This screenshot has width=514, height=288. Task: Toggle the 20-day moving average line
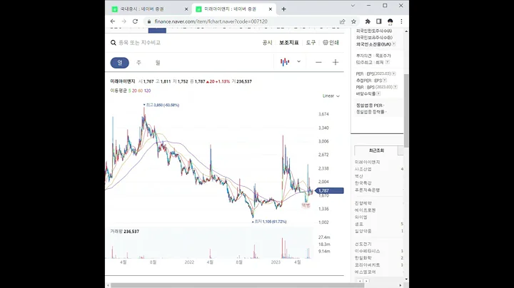[134, 91]
